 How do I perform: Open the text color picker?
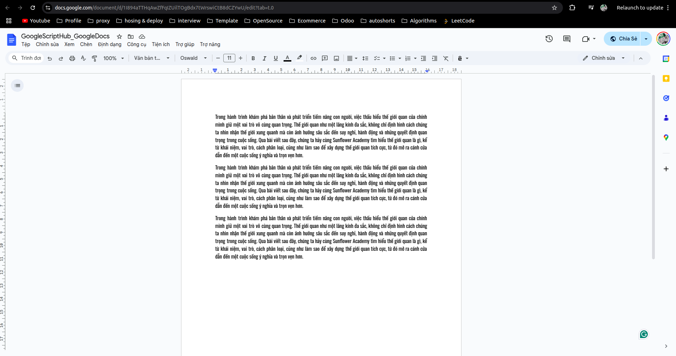point(287,58)
